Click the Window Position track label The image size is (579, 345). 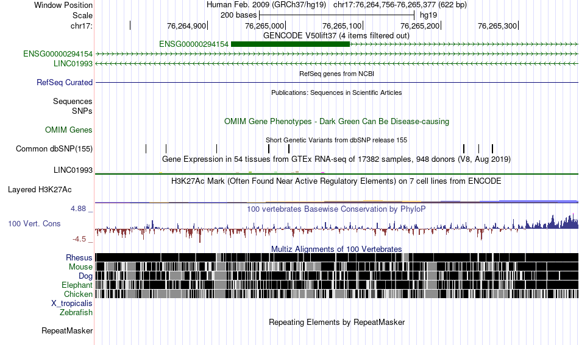(x=63, y=5)
